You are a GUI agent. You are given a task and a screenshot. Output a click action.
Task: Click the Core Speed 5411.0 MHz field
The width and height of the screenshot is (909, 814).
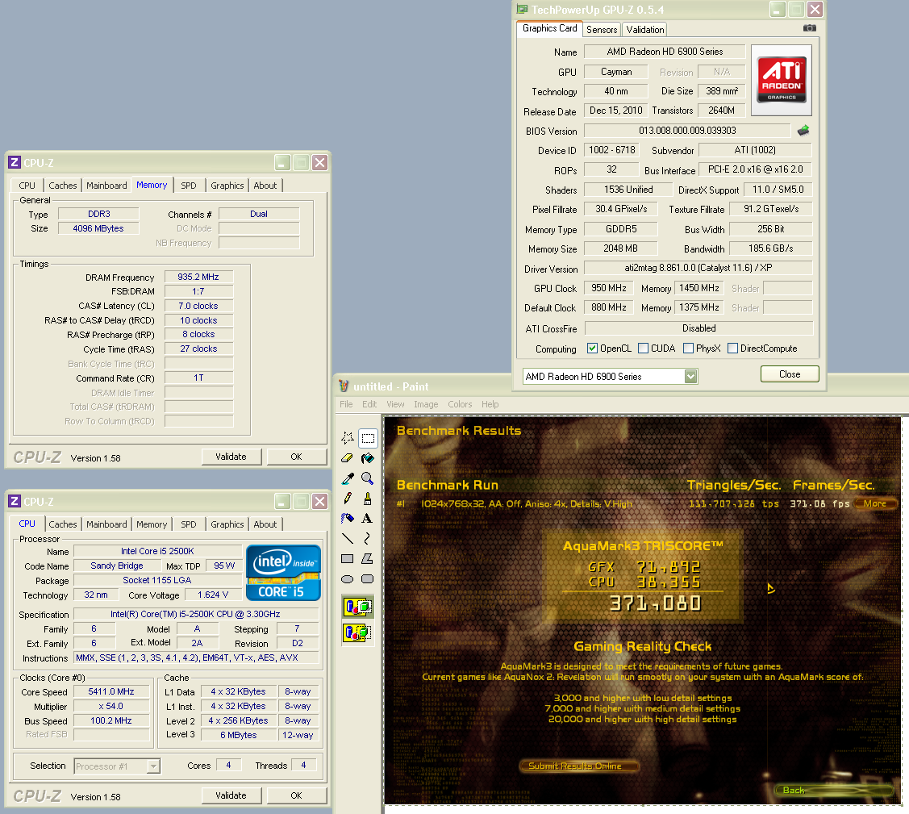coord(111,691)
